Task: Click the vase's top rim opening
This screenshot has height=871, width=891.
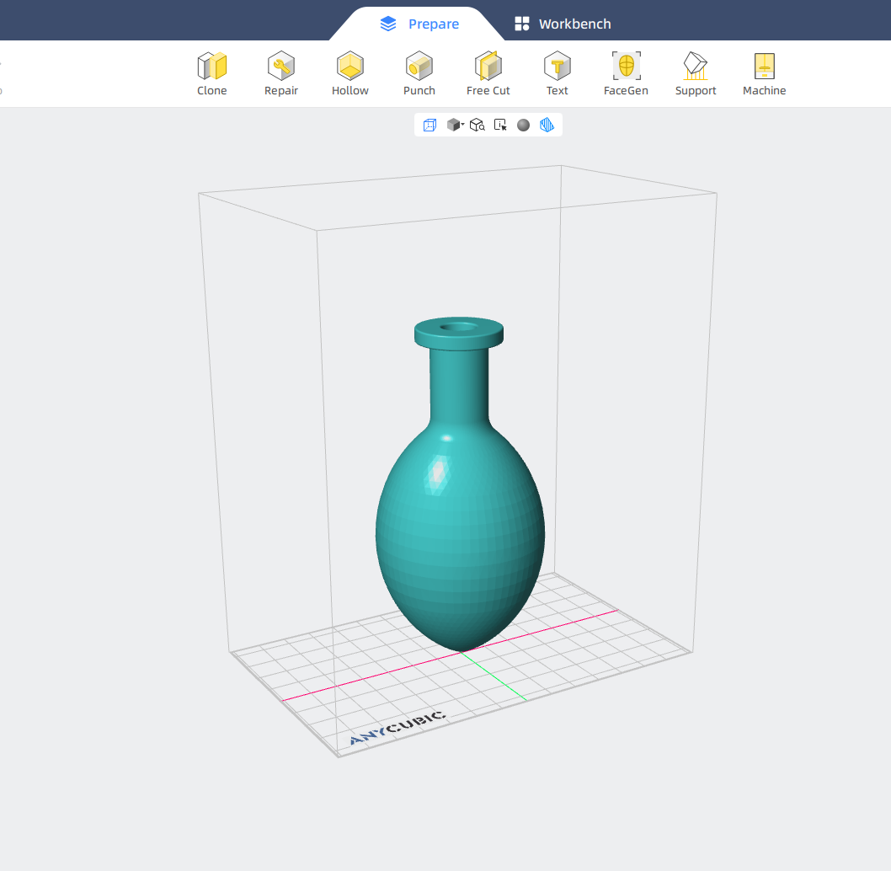Action: pos(459,327)
